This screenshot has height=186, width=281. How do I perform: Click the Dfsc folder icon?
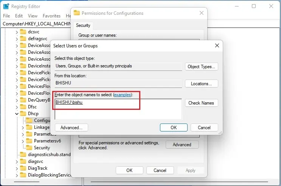click(23, 107)
